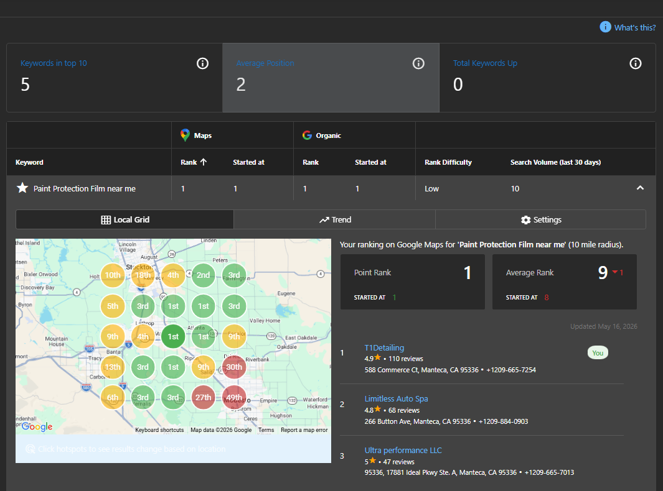This screenshot has width=663, height=491.
Task: Switch to the Local Grid tab
Action: click(x=125, y=219)
